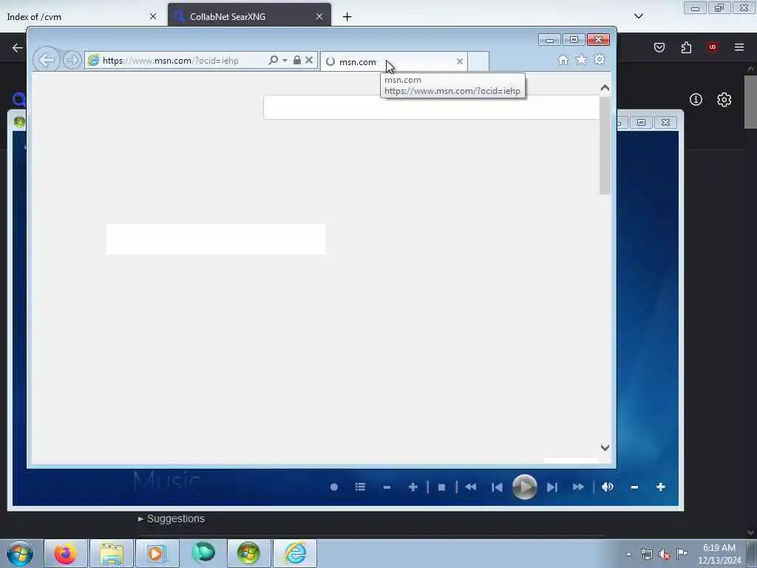Mute the media player speaker icon
757x568 pixels.
(x=608, y=487)
